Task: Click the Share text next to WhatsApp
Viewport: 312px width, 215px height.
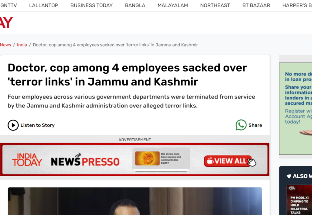Action: pyautogui.click(x=255, y=125)
